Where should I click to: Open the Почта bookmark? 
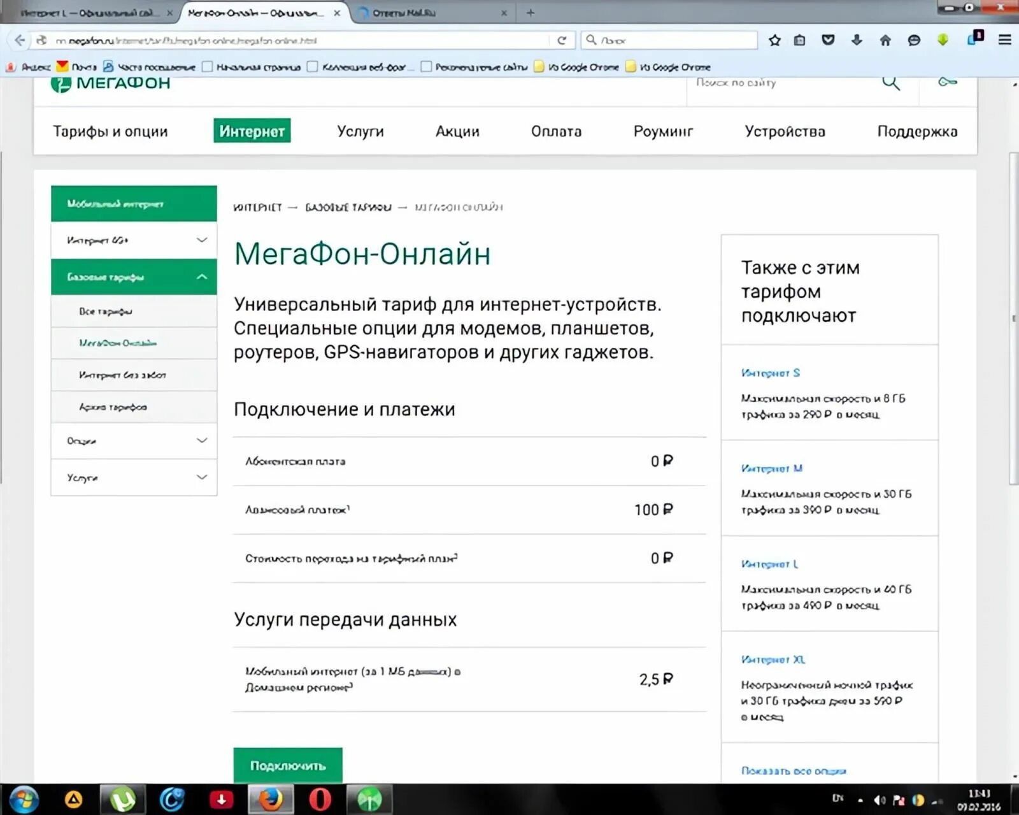point(77,66)
